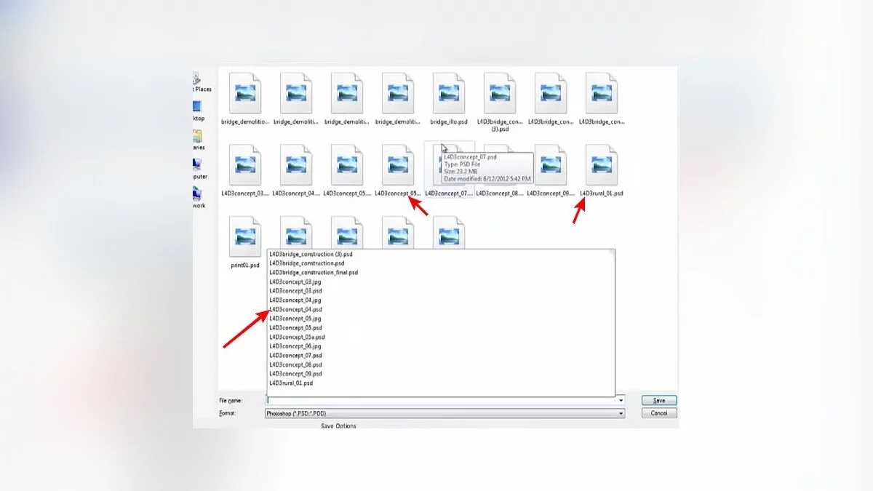Click the Save button

point(659,400)
